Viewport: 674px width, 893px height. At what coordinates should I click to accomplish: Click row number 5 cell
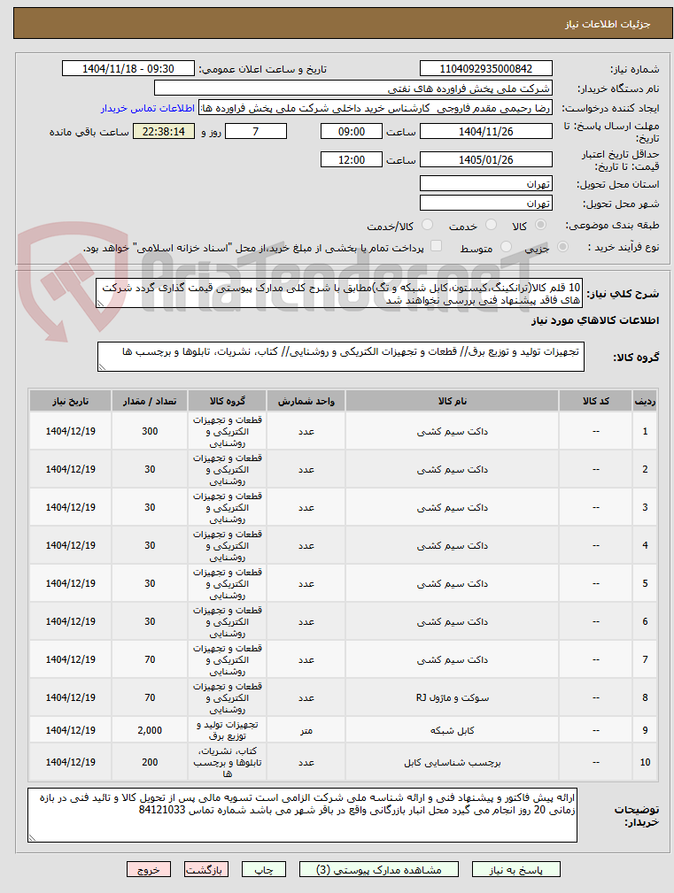click(x=645, y=584)
